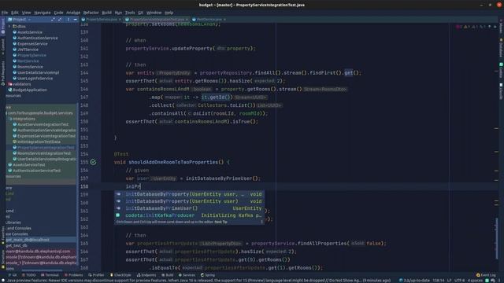Click the Next Tip link in completion popup

click(220, 222)
